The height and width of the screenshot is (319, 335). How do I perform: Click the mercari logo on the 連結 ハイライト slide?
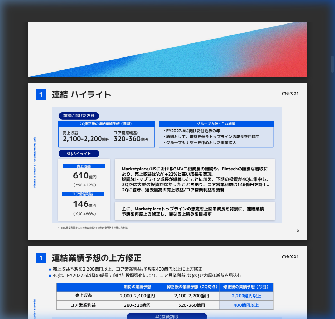(291, 93)
